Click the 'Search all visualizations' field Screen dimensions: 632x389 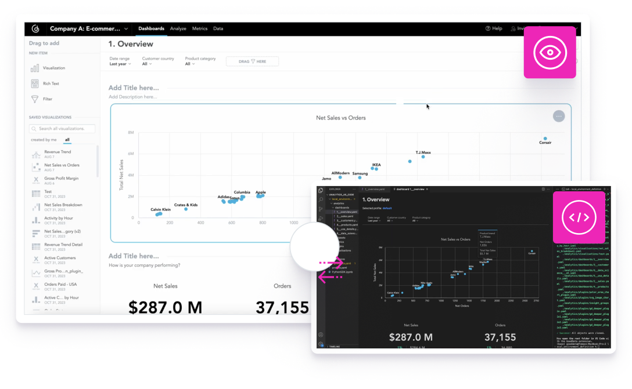(63, 128)
